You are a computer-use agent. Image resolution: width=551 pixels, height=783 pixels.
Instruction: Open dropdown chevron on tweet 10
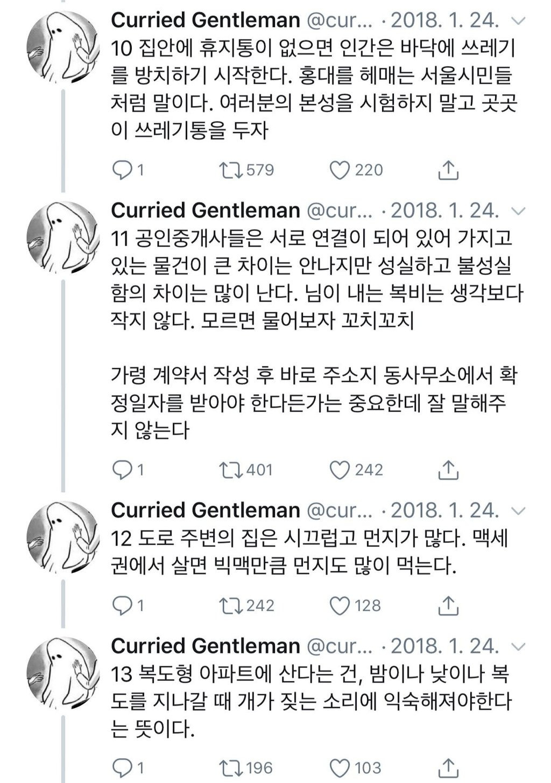coord(518,21)
